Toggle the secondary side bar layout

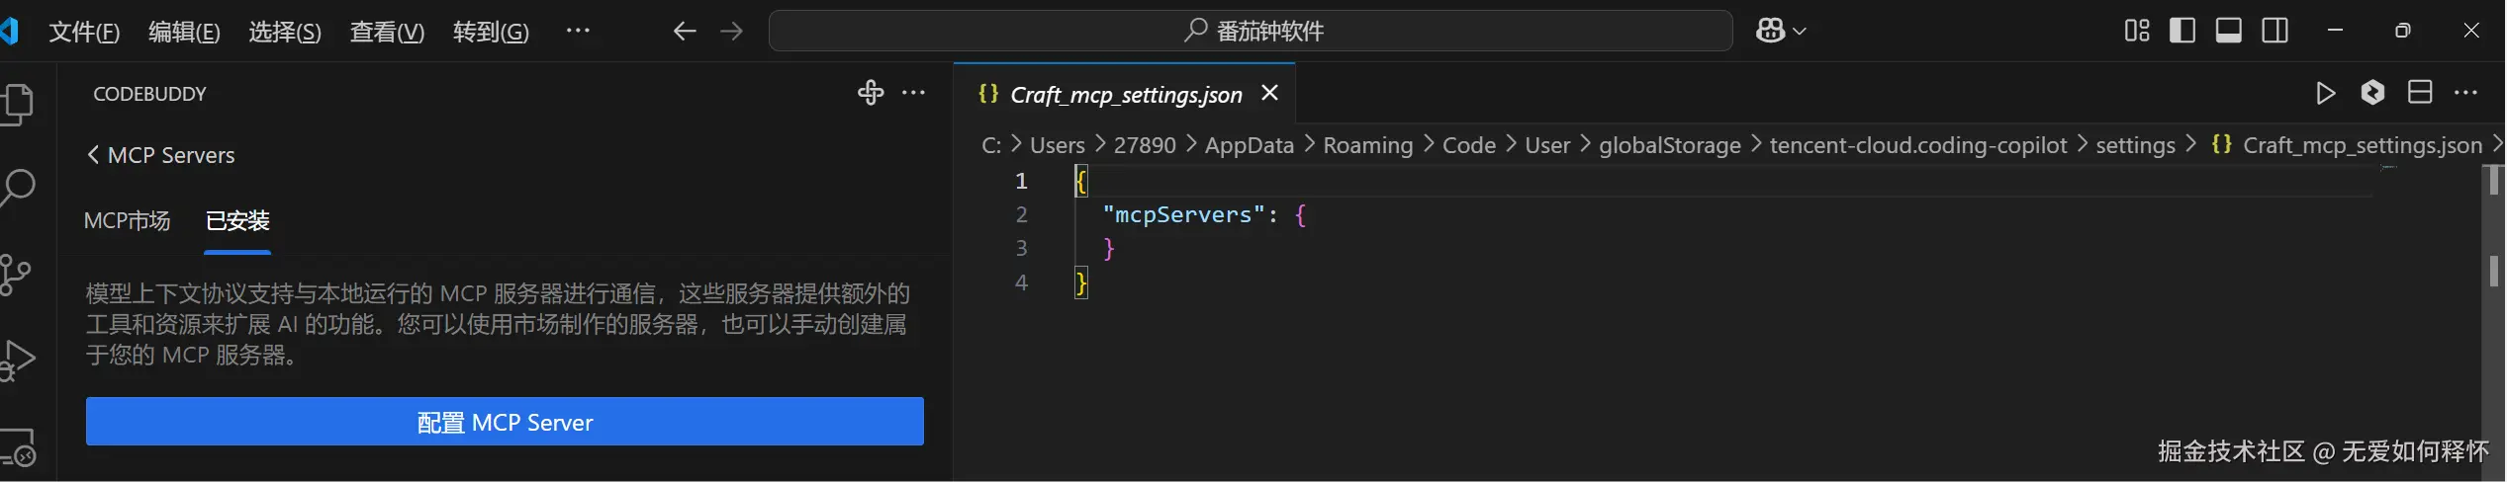click(2275, 31)
